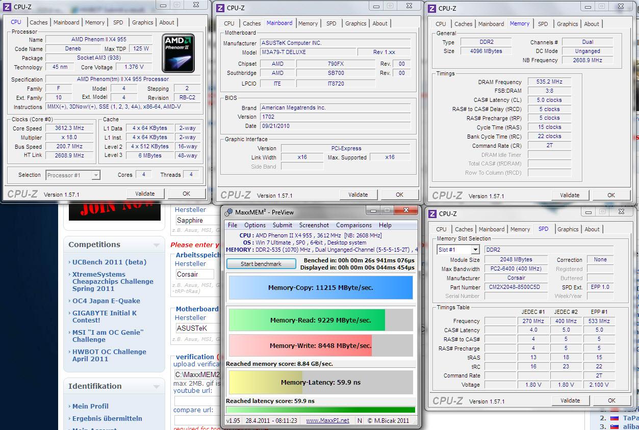Open About tab in SPD window

[592, 229]
